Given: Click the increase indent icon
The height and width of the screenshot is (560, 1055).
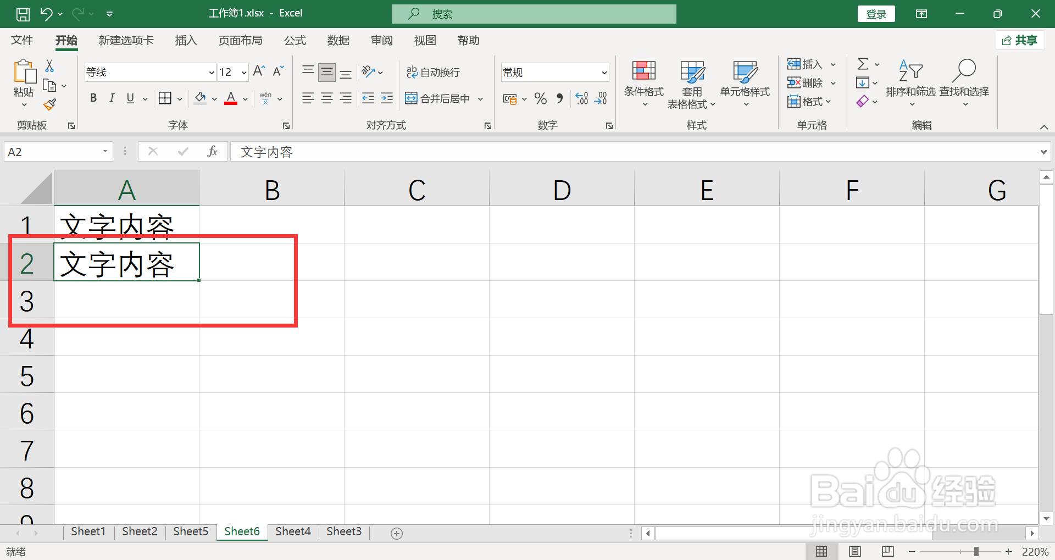Looking at the screenshot, I should [387, 98].
